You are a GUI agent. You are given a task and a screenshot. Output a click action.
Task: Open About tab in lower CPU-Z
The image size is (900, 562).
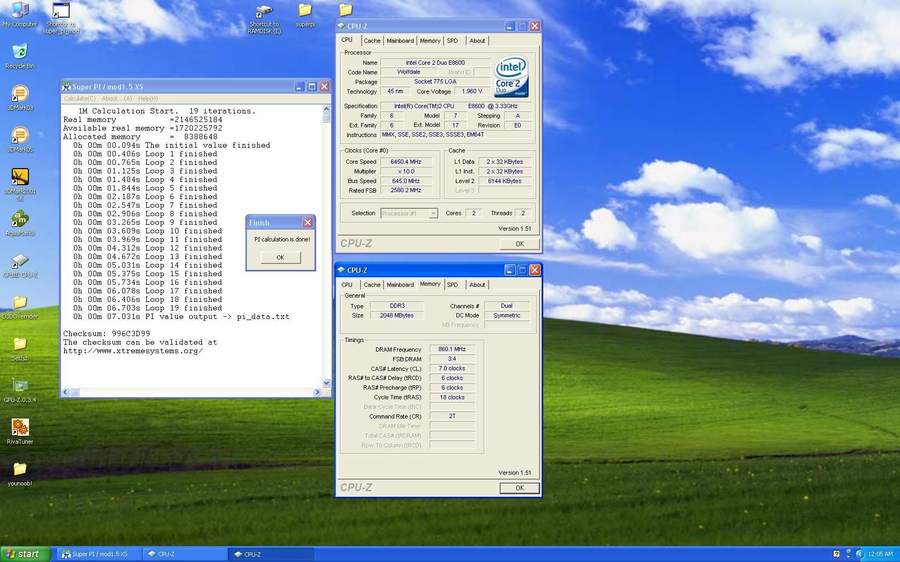477,285
